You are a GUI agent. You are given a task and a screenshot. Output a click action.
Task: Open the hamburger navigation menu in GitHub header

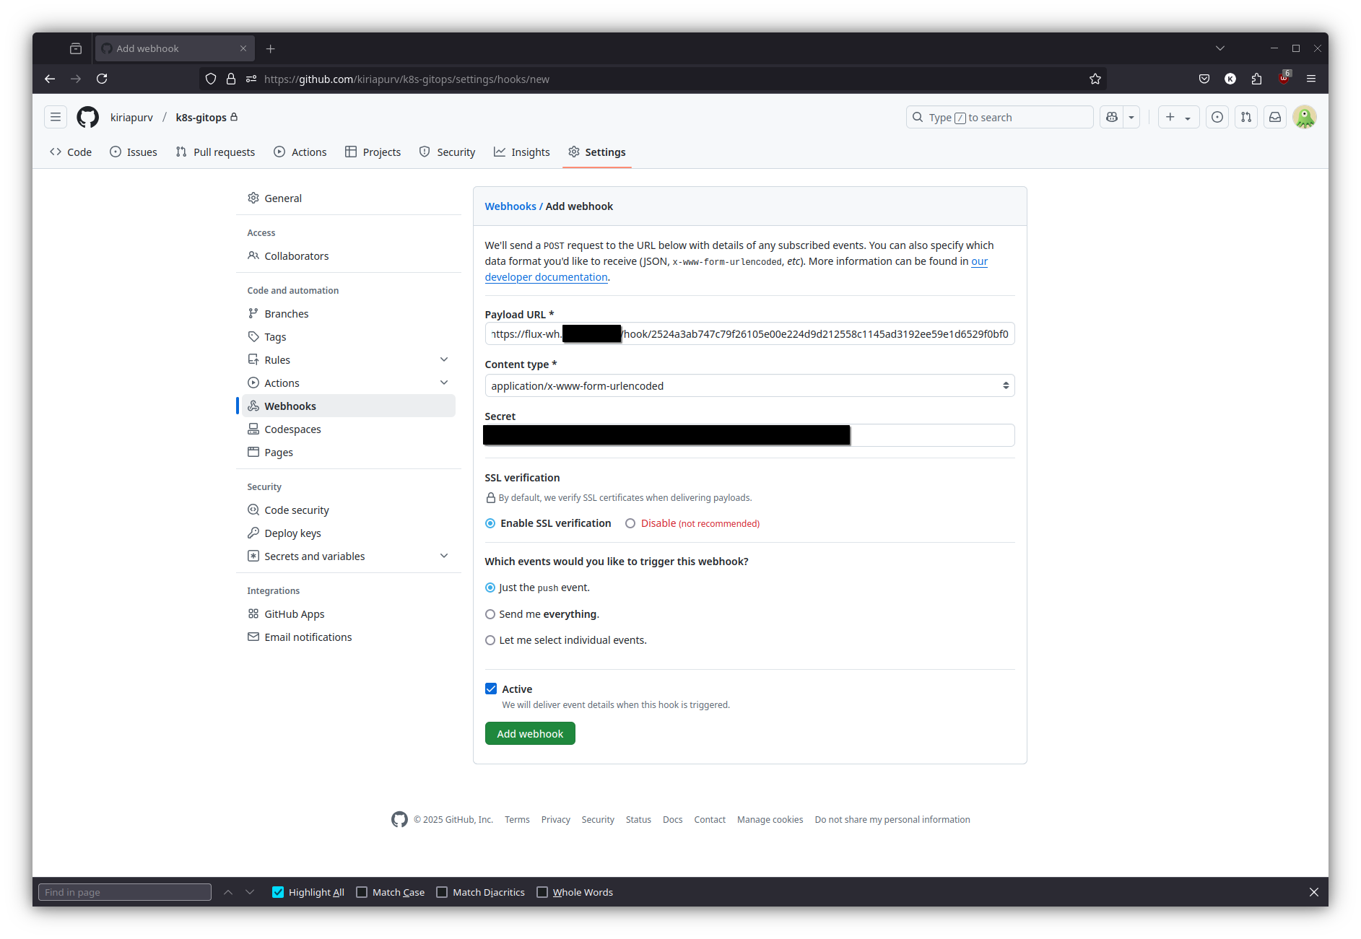tap(56, 117)
